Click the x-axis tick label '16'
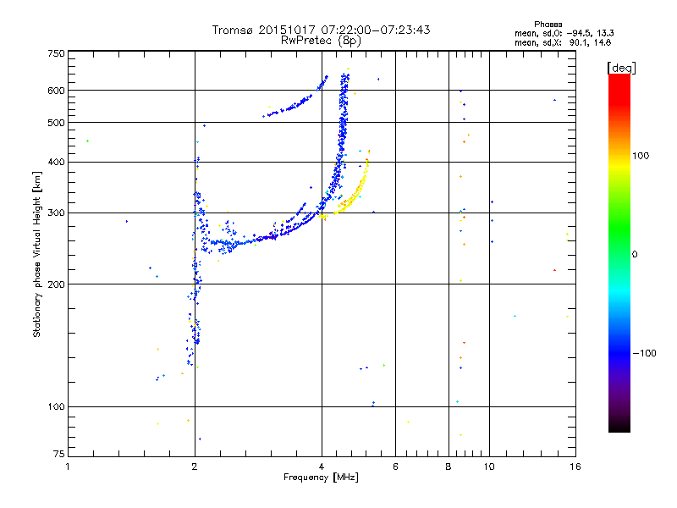 tap(575, 467)
